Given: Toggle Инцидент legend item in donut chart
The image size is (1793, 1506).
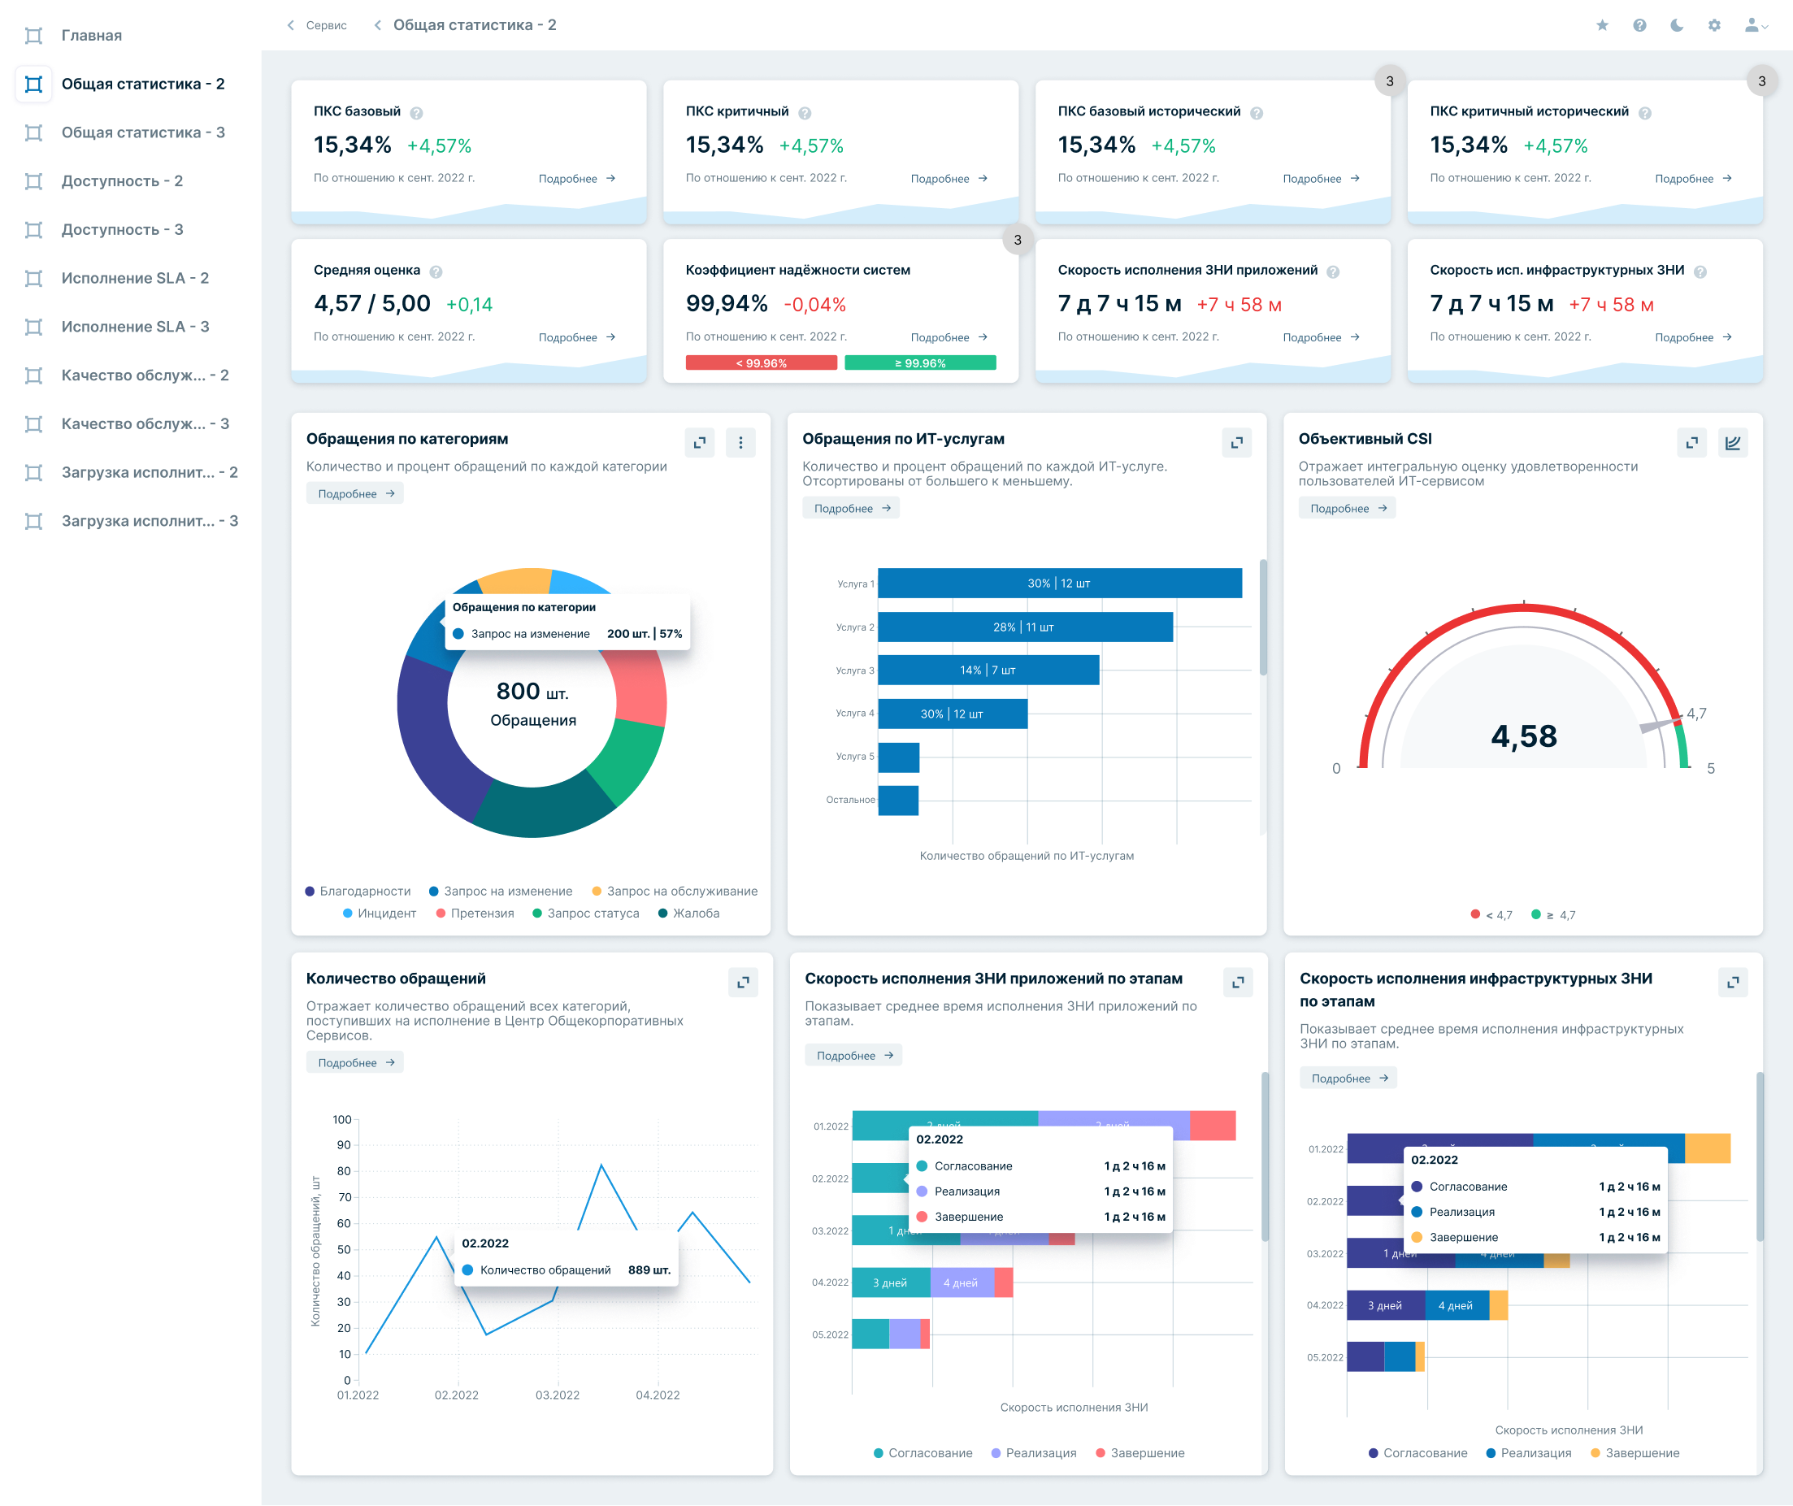Looking at the screenshot, I should (x=379, y=913).
